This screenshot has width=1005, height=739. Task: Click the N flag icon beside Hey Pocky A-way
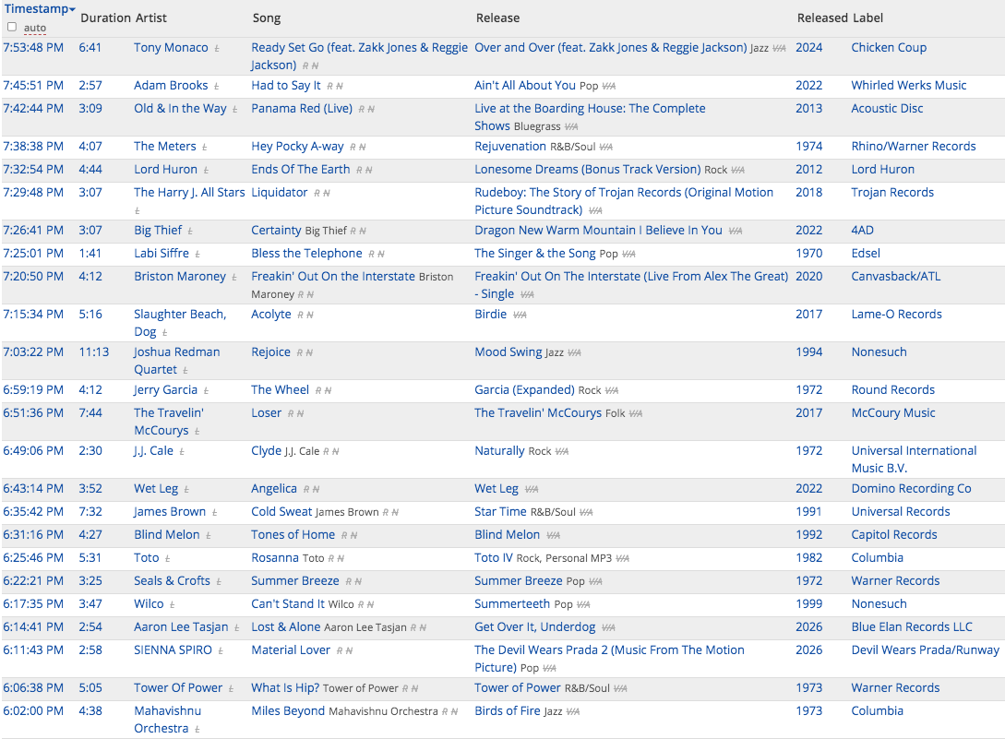[363, 148]
